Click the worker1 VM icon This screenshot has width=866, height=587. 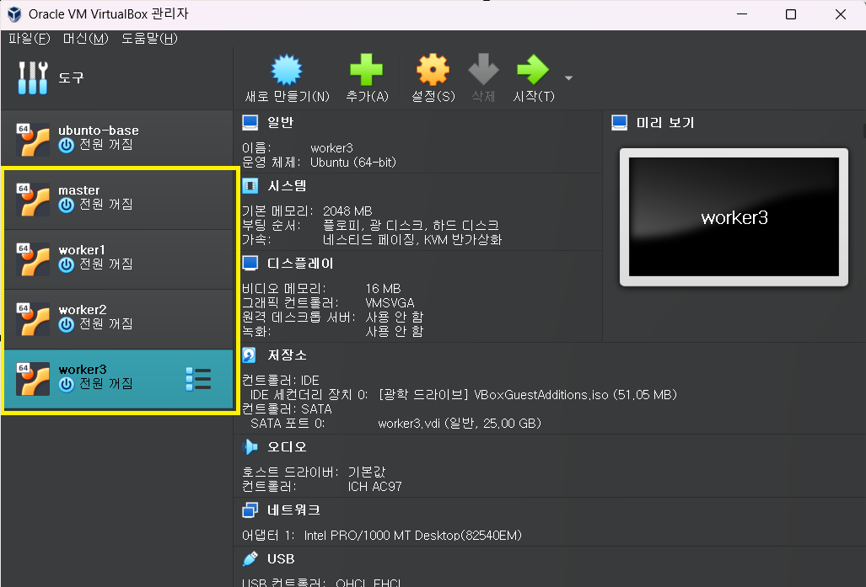coord(33,259)
